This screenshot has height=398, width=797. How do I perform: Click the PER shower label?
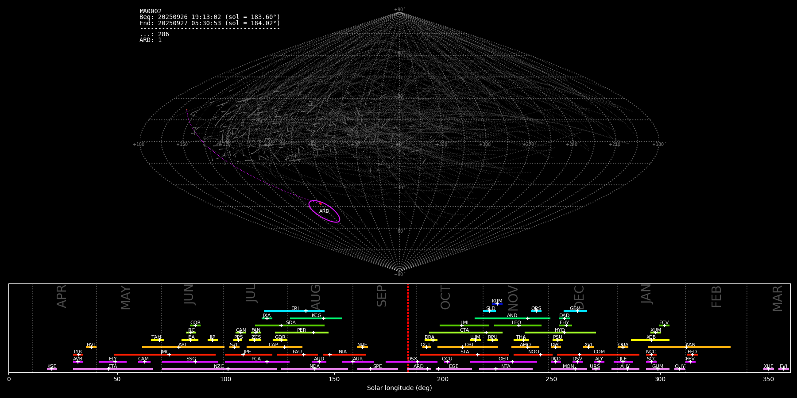click(x=302, y=330)
